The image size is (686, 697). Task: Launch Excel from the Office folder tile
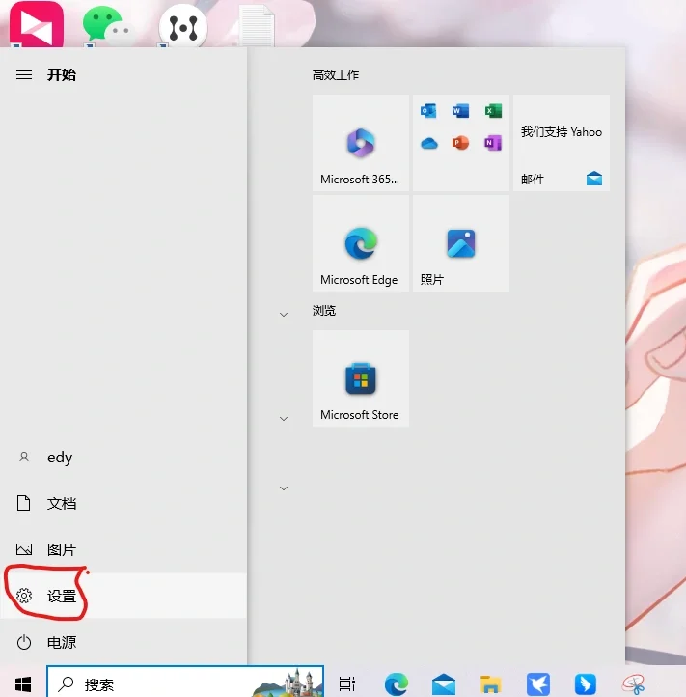(x=493, y=111)
